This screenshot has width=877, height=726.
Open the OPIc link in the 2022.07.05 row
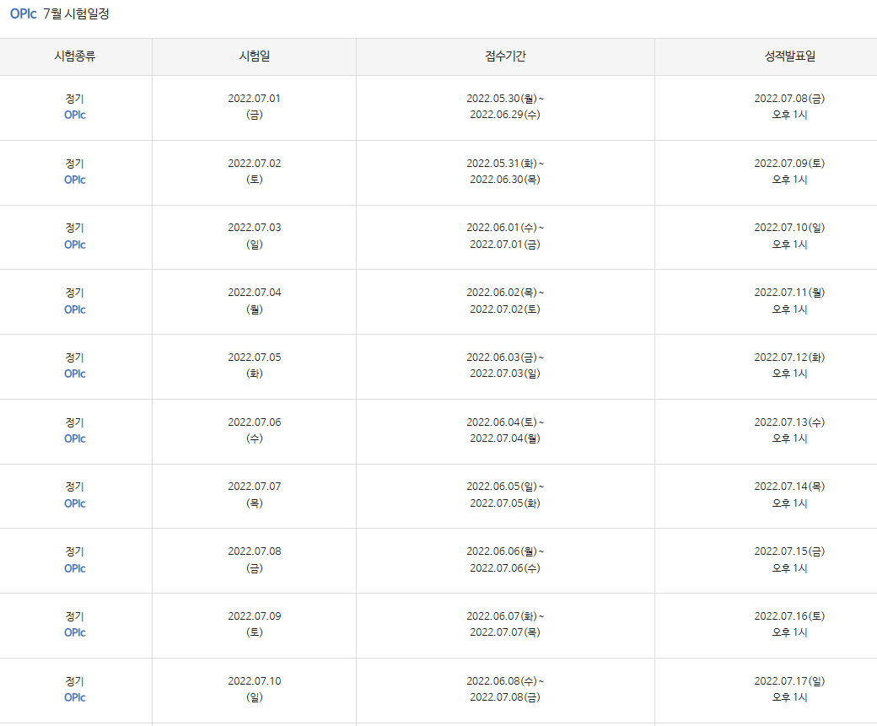coord(75,374)
